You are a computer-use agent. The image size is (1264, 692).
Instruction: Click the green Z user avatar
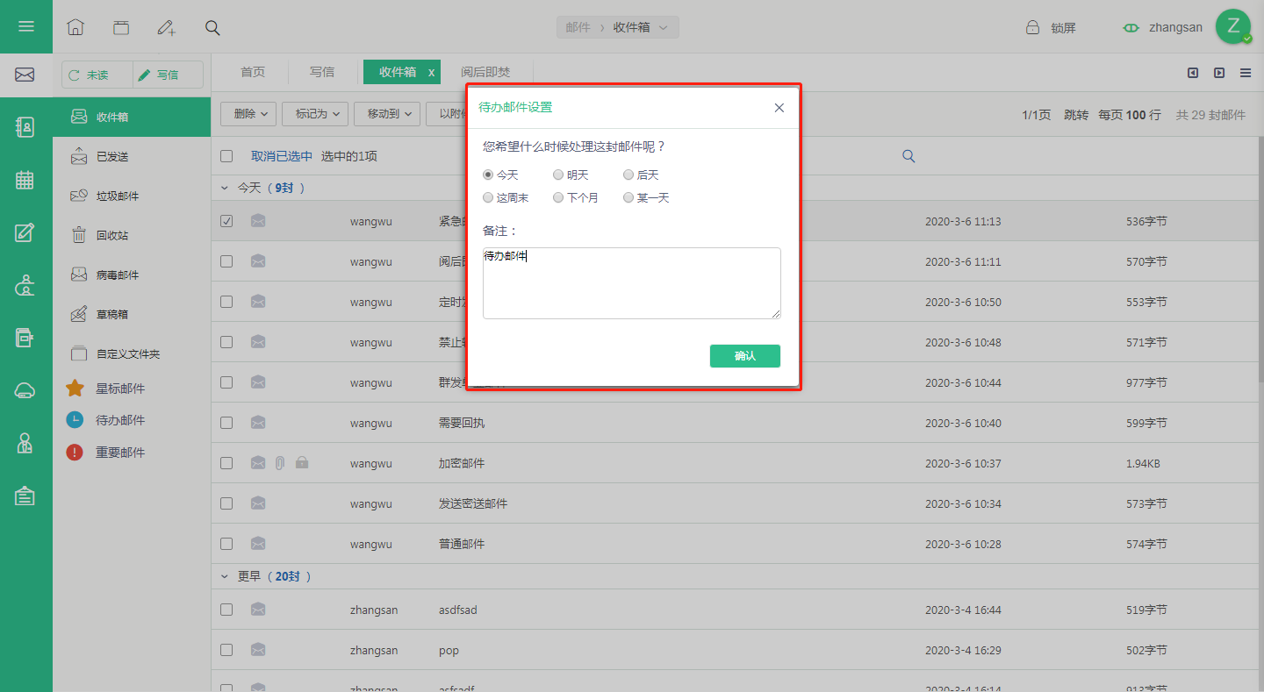coord(1233,27)
